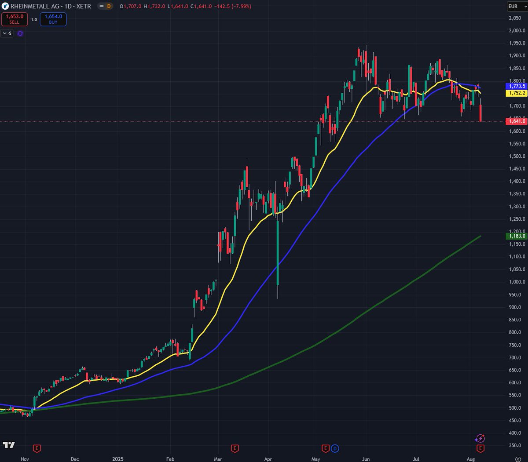528x462 pixels.
Task: Click the blue 1,773.5 price label
Action: tap(517, 87)
